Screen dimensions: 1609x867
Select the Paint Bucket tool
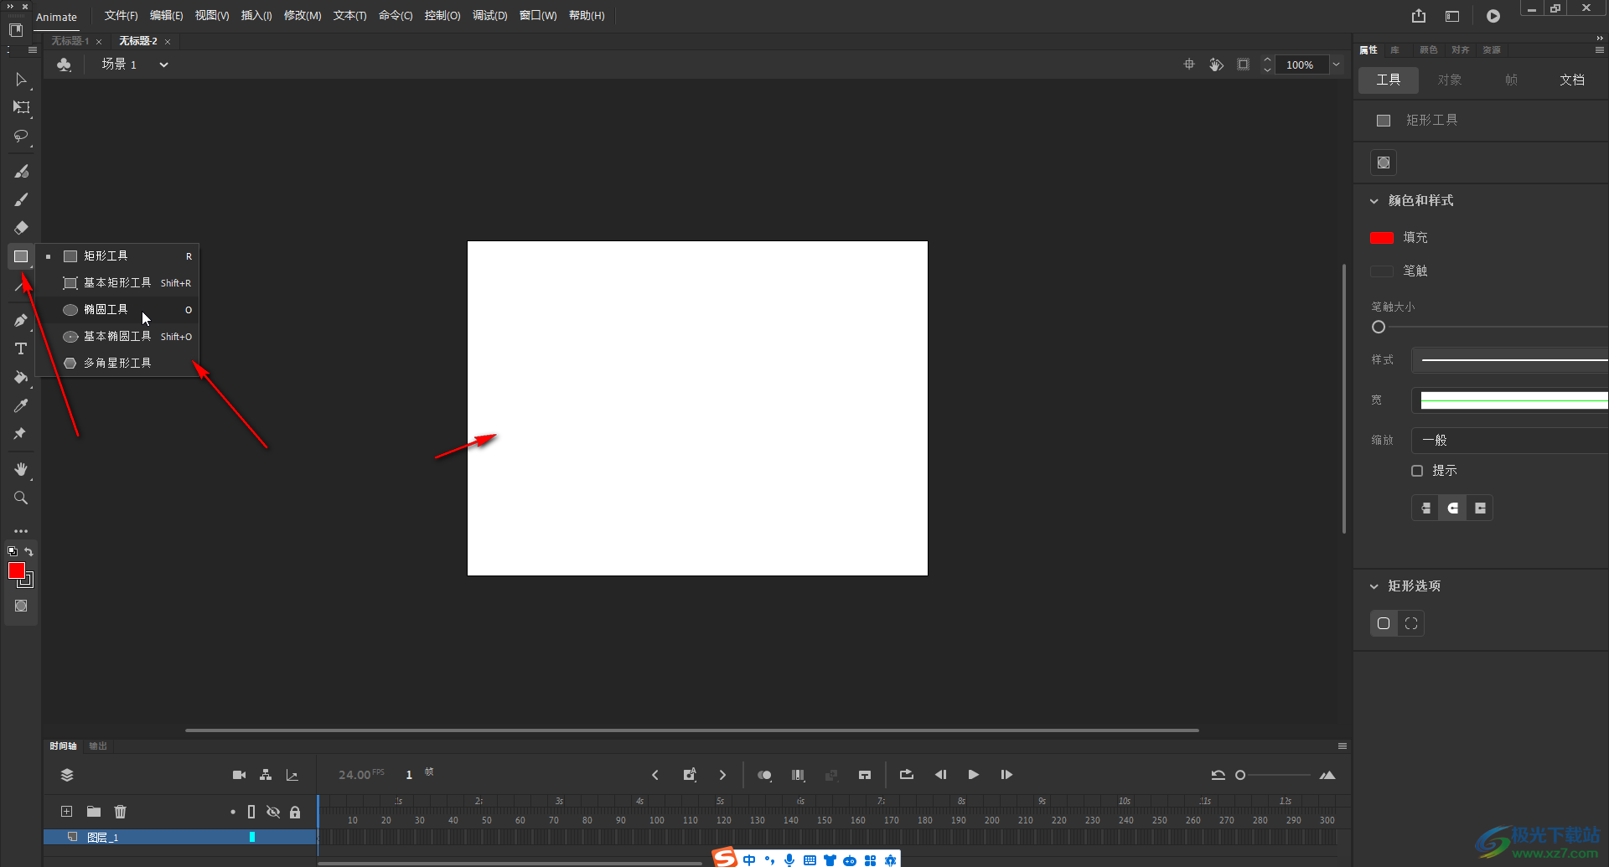pos(21,377)
